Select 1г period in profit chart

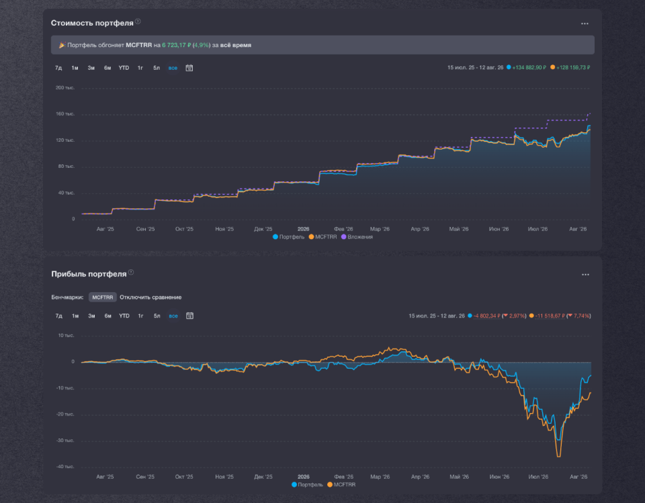tap(140, 316)
